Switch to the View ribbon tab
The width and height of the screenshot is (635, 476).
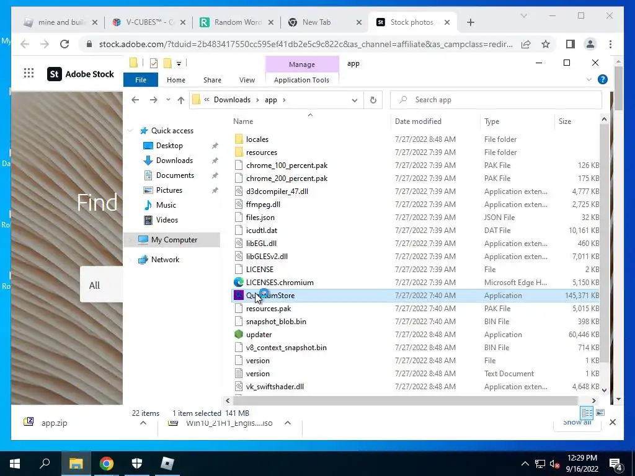[247, 80]
